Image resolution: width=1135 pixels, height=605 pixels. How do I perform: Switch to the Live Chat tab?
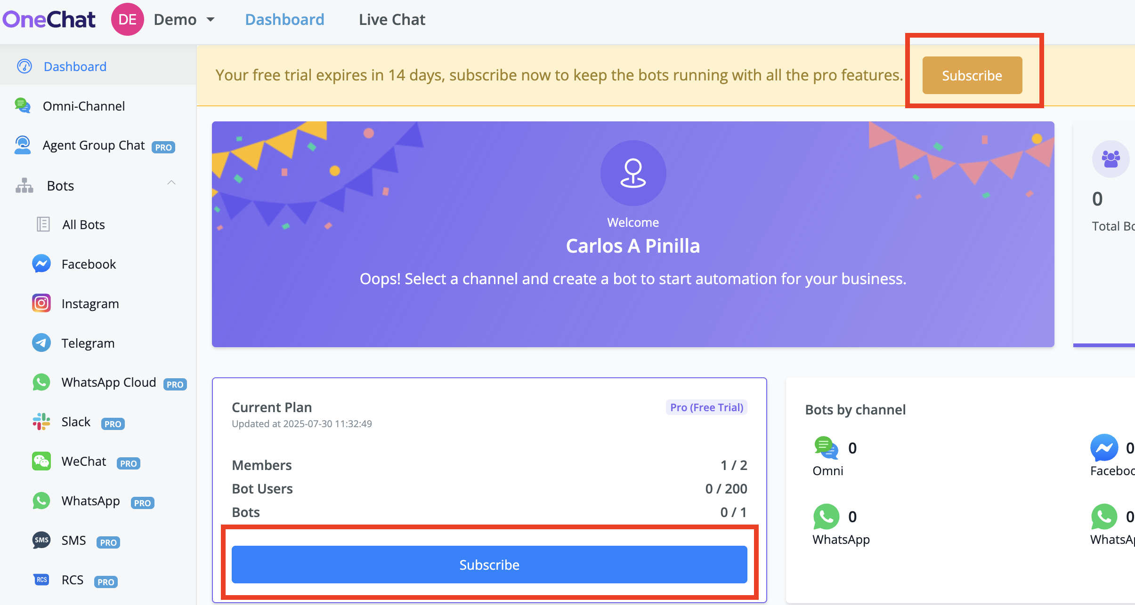[x=392, y=20]
